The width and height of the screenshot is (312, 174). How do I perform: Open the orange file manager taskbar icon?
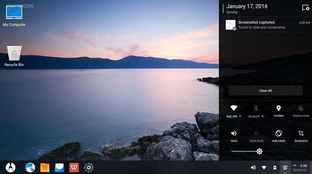tap(45, 168)
